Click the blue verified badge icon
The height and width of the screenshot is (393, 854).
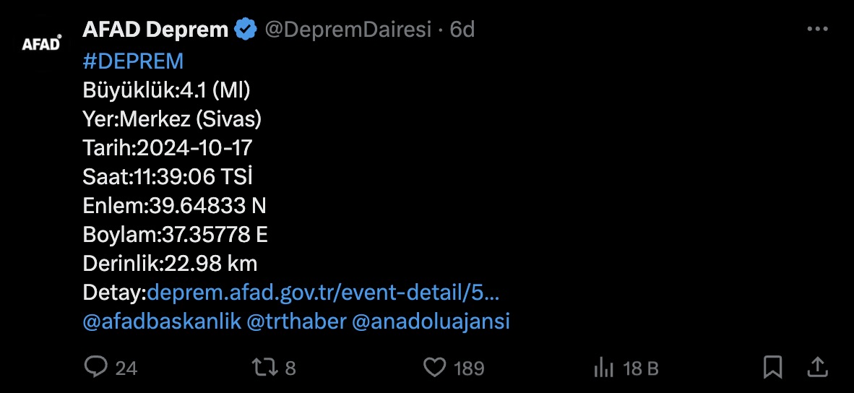(x=246, y=30)
